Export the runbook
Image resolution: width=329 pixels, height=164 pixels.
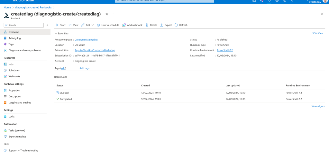coord(166,25)
